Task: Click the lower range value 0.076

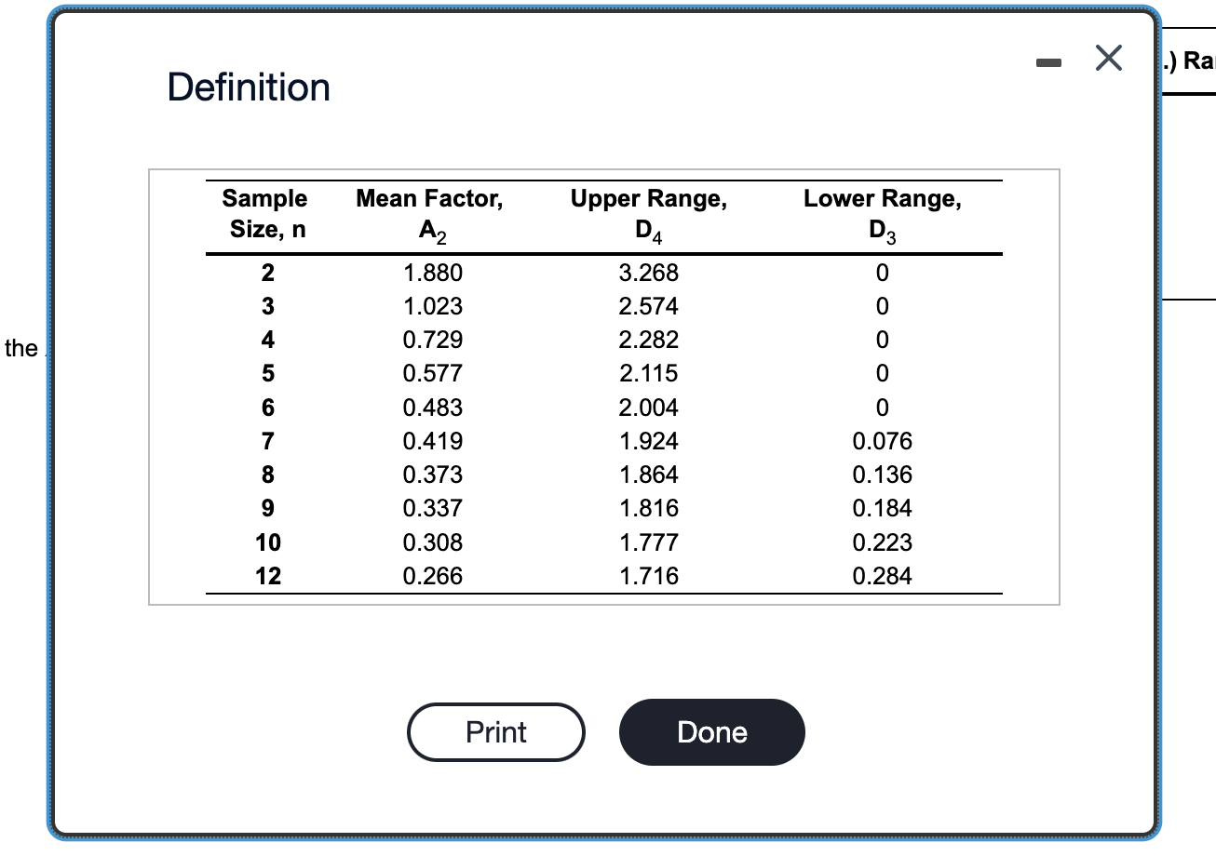Action: pyautogui.click(x=883, y=441)
